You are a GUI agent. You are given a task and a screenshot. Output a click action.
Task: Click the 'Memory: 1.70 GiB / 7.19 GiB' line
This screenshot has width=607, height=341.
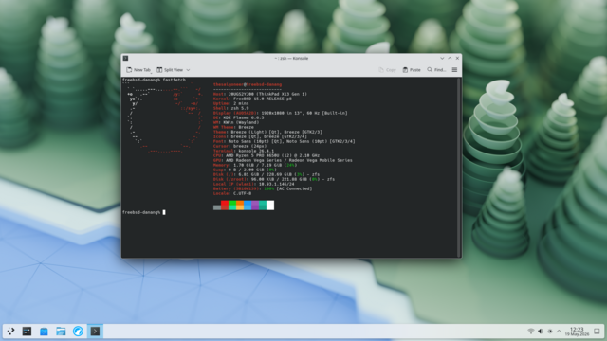pyautogui.click(x=255, y=165)
